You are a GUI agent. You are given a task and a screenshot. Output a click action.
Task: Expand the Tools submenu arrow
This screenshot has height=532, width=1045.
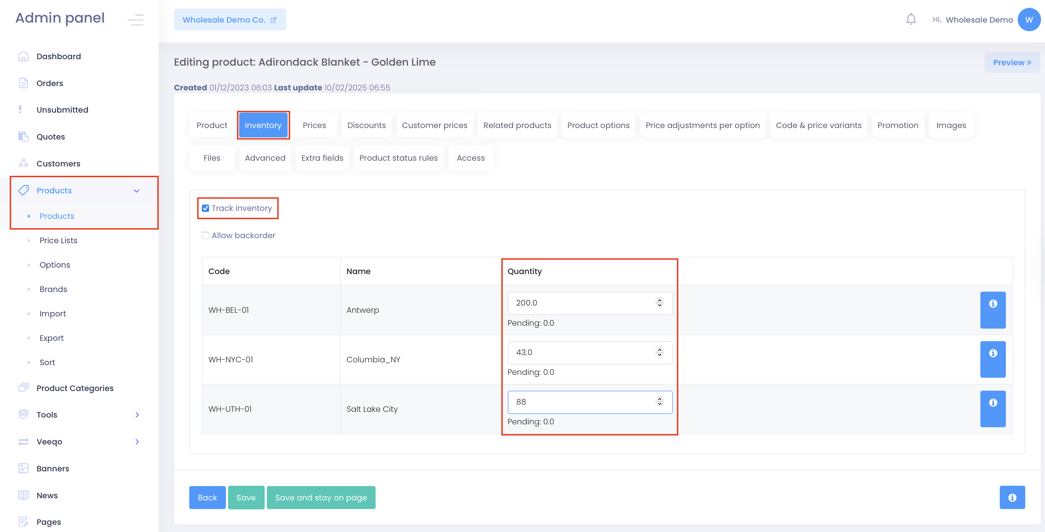[x=137, y=414]
